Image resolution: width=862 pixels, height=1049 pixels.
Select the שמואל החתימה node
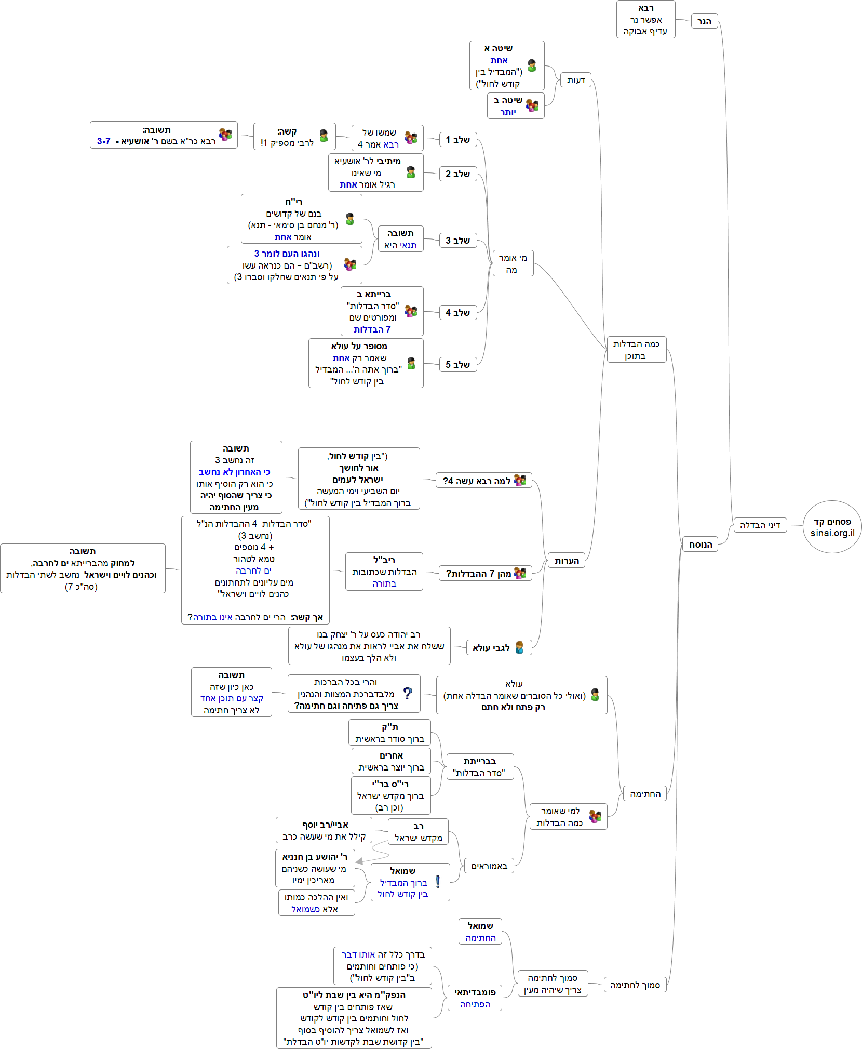(480, 931)
